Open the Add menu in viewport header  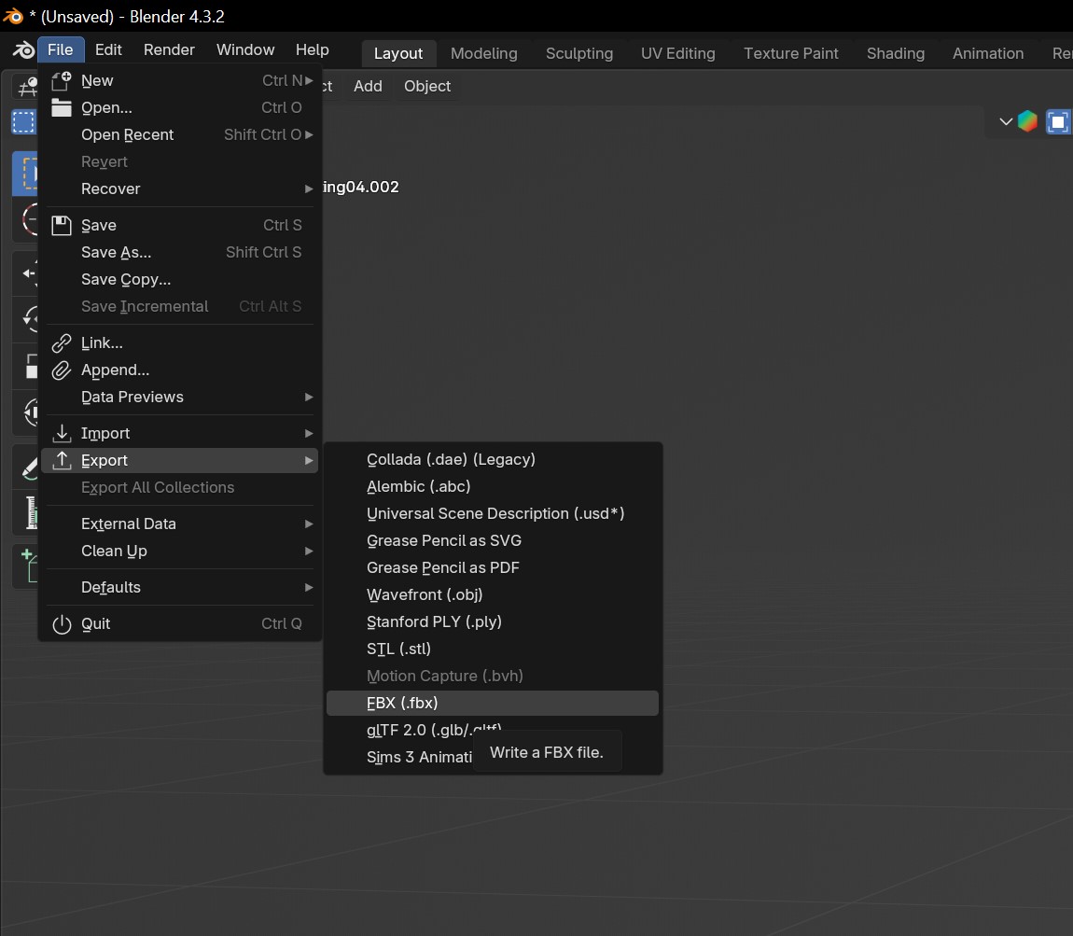pyautogui.click(x=368, y=86)
